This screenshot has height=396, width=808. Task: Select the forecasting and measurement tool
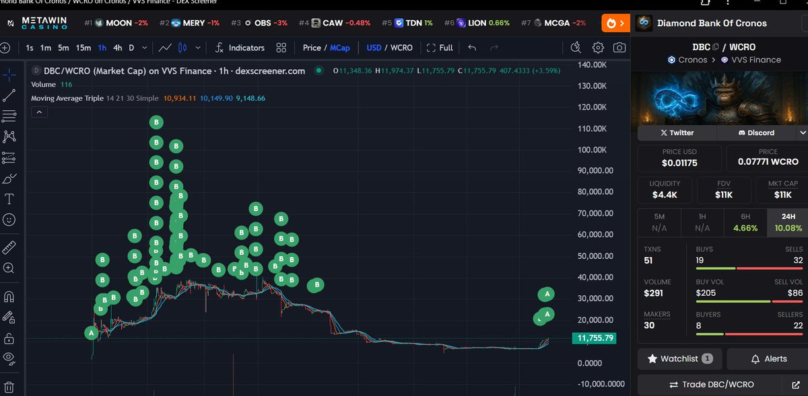tap(9, 158)
